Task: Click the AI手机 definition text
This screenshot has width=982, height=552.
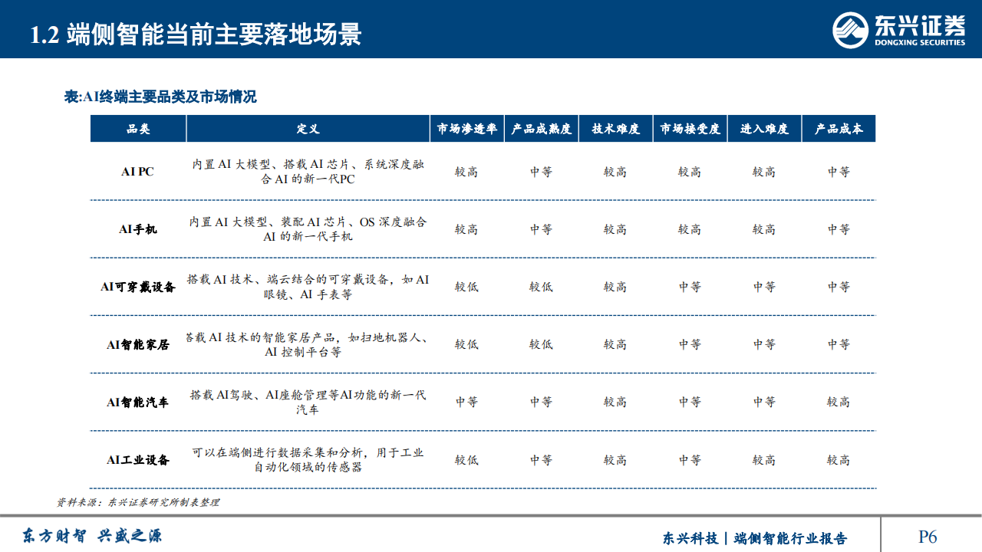Action: click(308, 229)
